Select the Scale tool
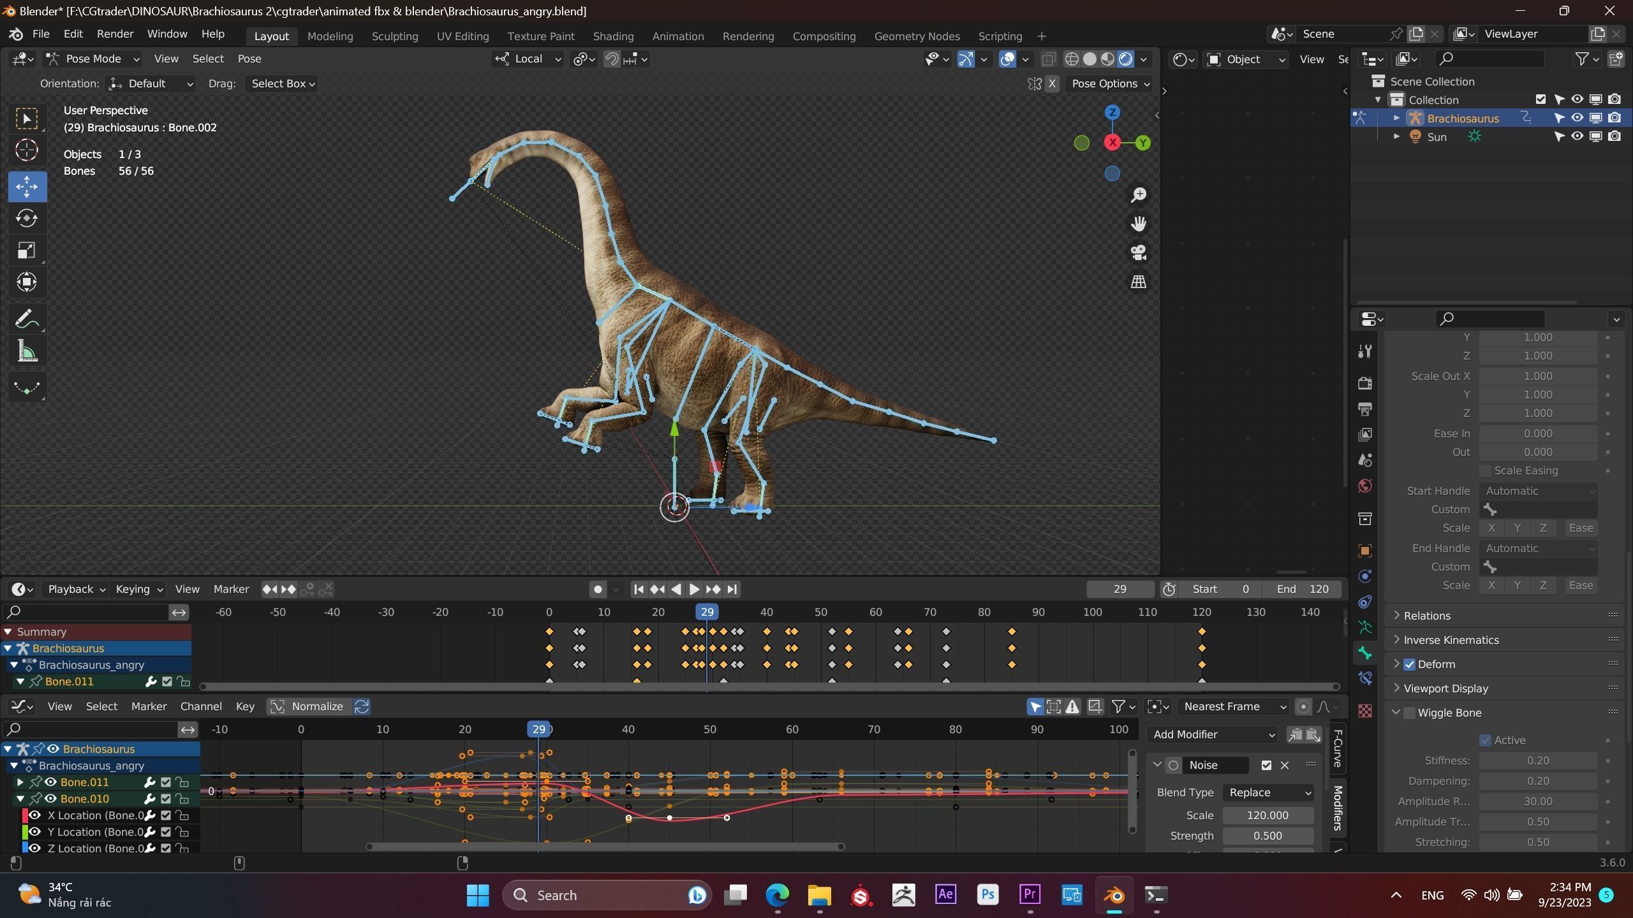 coord(27,251)
